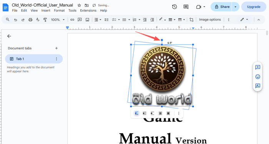Screen dimensions: 269x144
Task: Open version history clock icon
Action: pos(174,7)
